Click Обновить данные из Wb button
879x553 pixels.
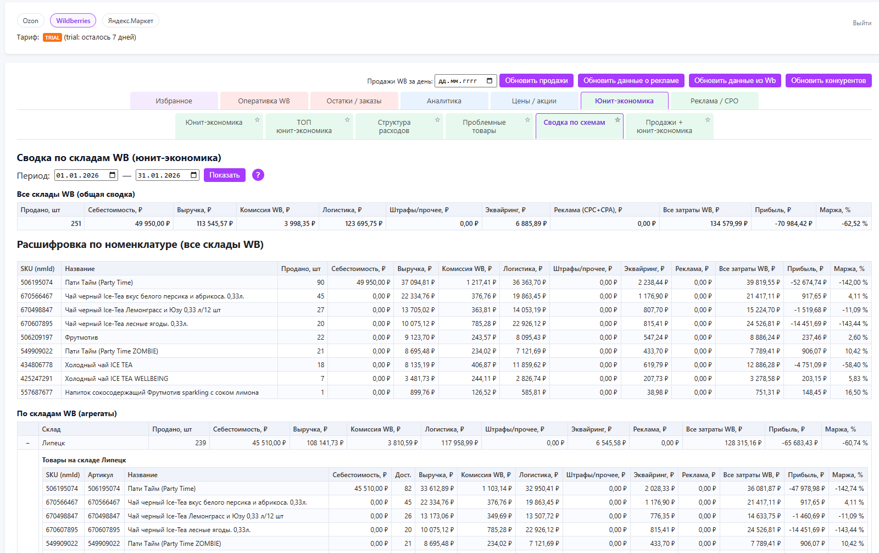pos(735,81)
